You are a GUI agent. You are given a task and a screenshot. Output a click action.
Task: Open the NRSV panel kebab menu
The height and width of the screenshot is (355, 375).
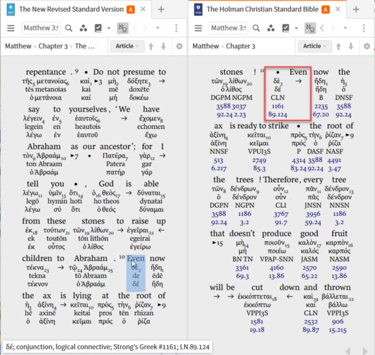[x=177, y=28]
